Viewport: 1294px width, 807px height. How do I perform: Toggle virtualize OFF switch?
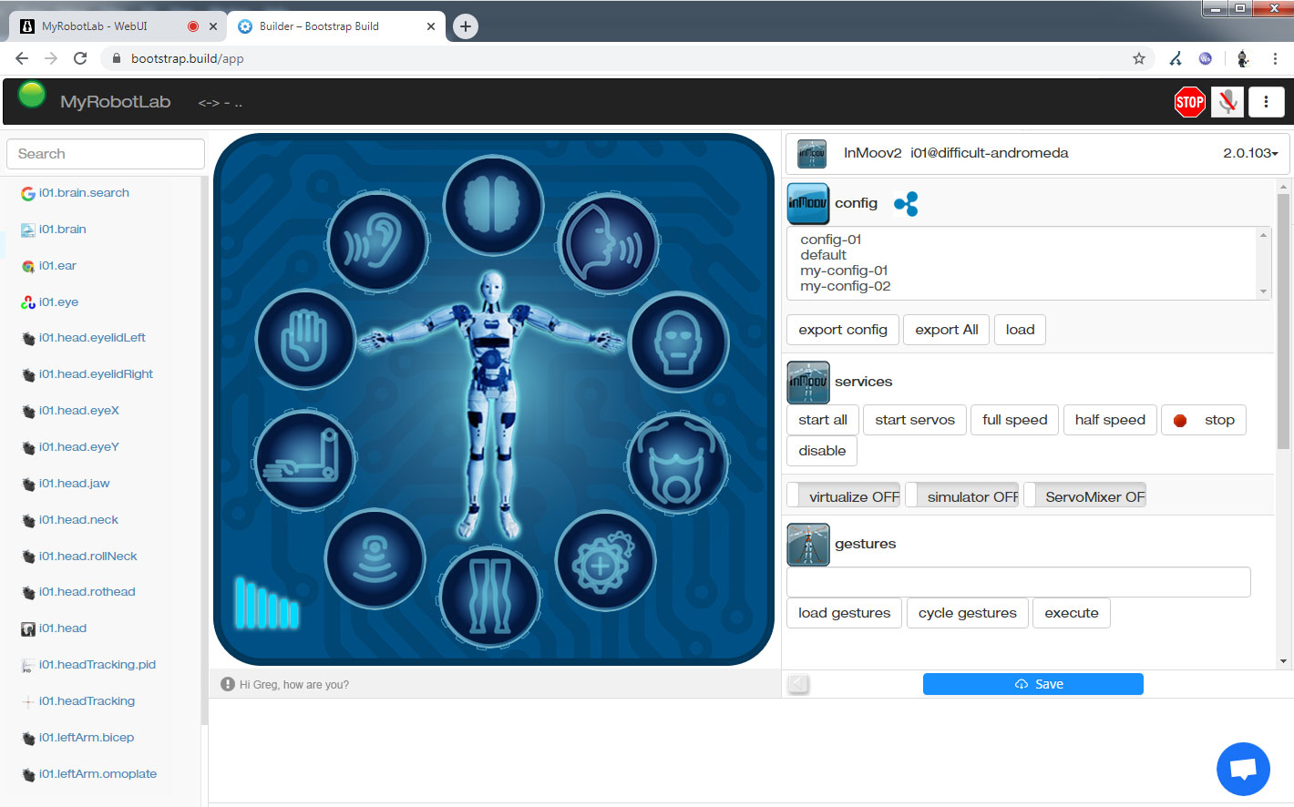pos(844,496)
